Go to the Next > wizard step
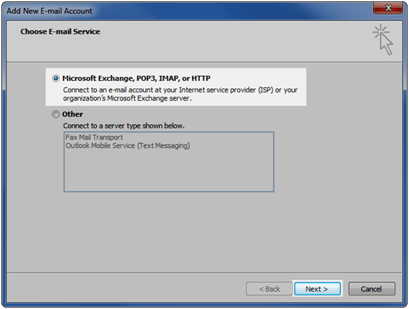409x309 pixels. (317, 289)
